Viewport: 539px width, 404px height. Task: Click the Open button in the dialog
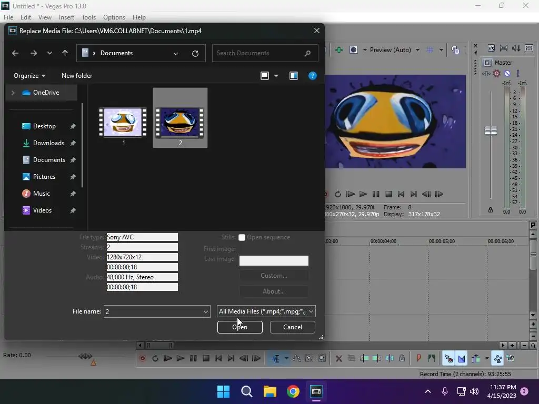(240, 327)
